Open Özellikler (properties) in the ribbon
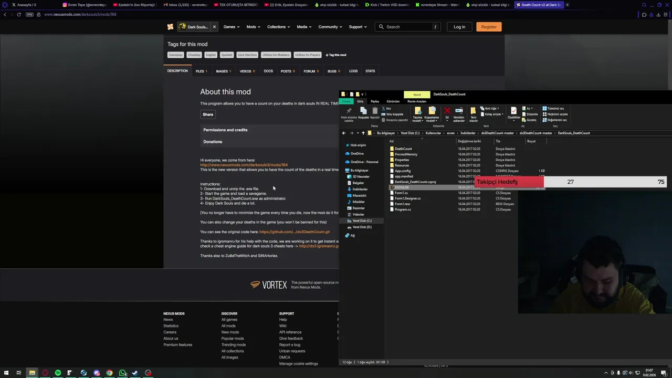Image resolution: width=672 pixels, height=378 pixels. (513, 113)
